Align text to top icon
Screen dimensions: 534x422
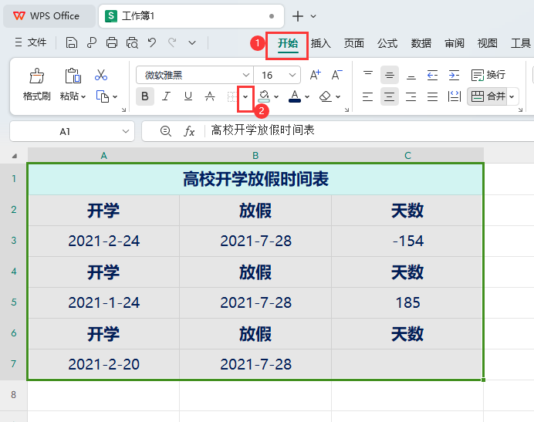368,75
